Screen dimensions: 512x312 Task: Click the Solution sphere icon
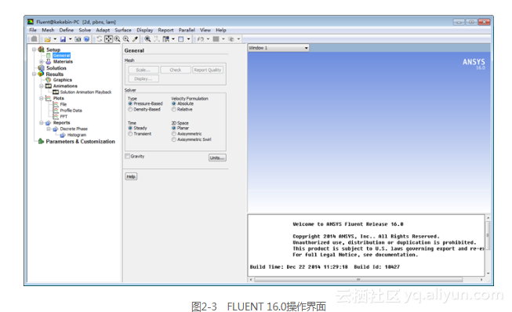click(x=41, y=68)
